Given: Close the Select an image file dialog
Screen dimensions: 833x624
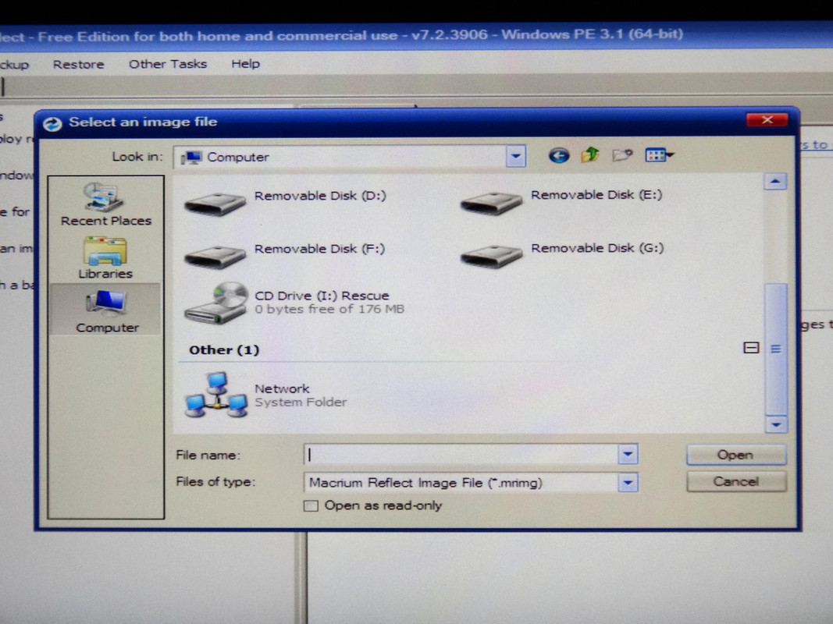Looking at the screenshot, I should pos(767,120).
